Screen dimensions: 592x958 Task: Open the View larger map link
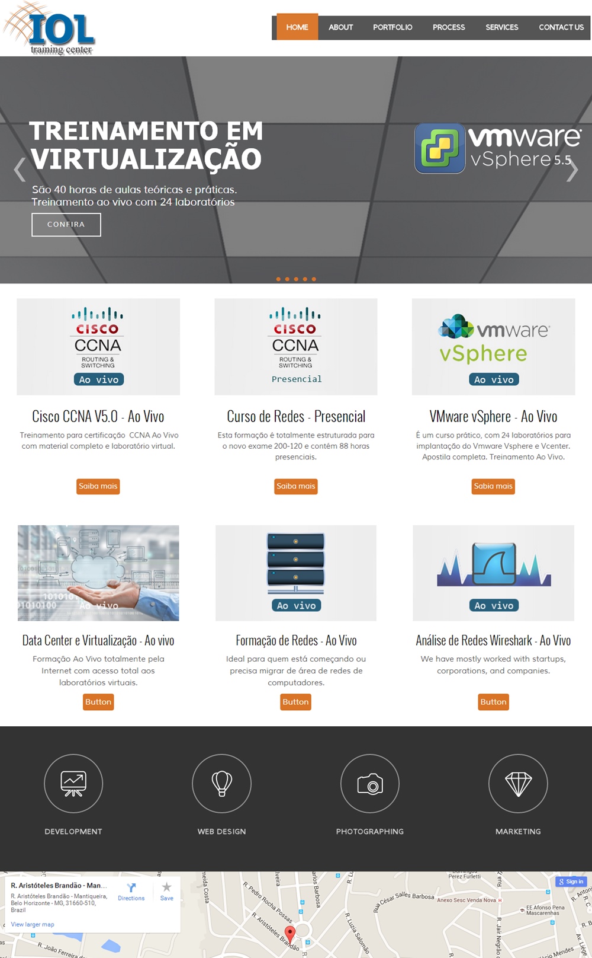[x=33, y=924]
